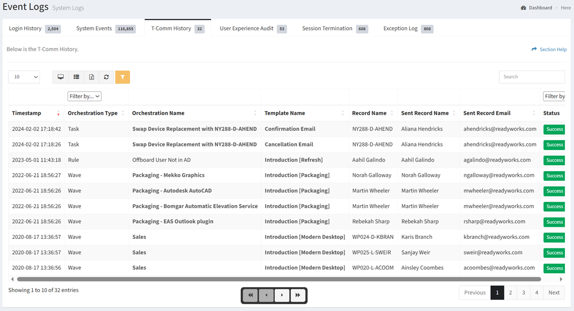Open Orchestration Type 'Filter by...' dropdown

click(x=84, y=96)
